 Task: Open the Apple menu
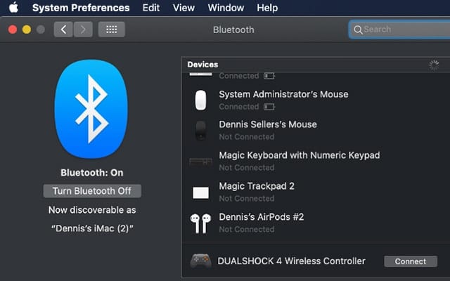tap(13, 8)
